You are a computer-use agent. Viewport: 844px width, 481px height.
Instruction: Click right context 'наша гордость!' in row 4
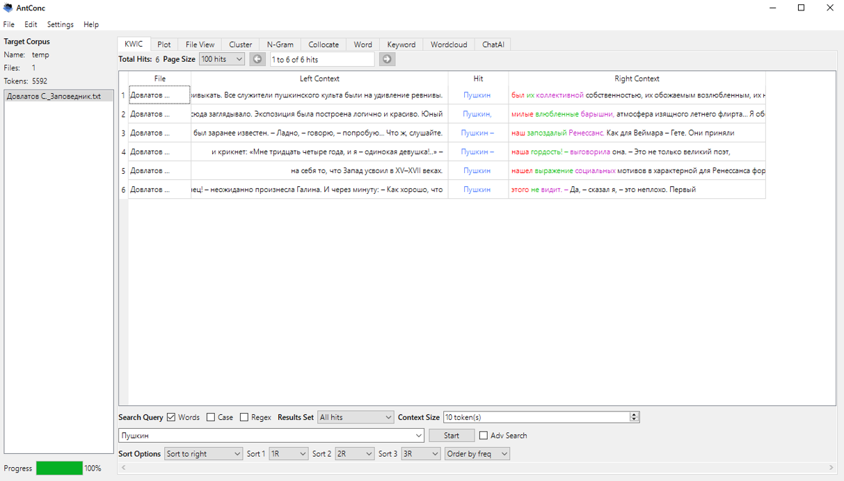(536, 152)
